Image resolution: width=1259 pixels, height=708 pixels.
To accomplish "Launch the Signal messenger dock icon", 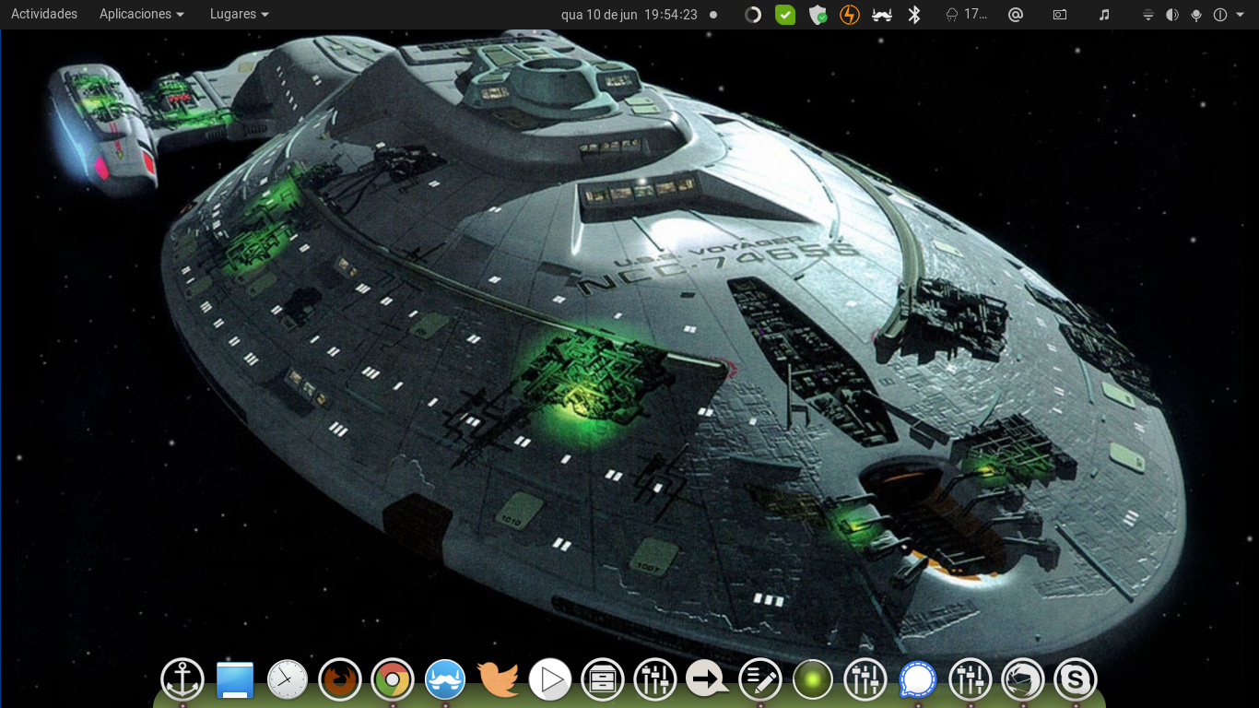I will 917,680.
